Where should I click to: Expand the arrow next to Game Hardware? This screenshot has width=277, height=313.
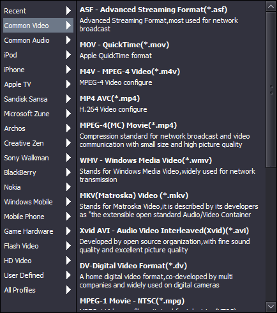tap(68, 231)
